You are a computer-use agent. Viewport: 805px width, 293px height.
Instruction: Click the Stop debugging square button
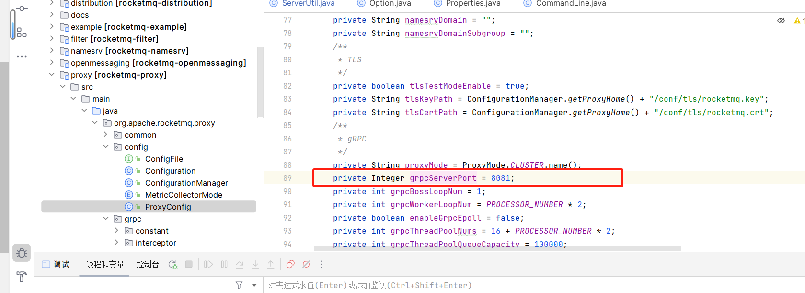click(189, 264)
